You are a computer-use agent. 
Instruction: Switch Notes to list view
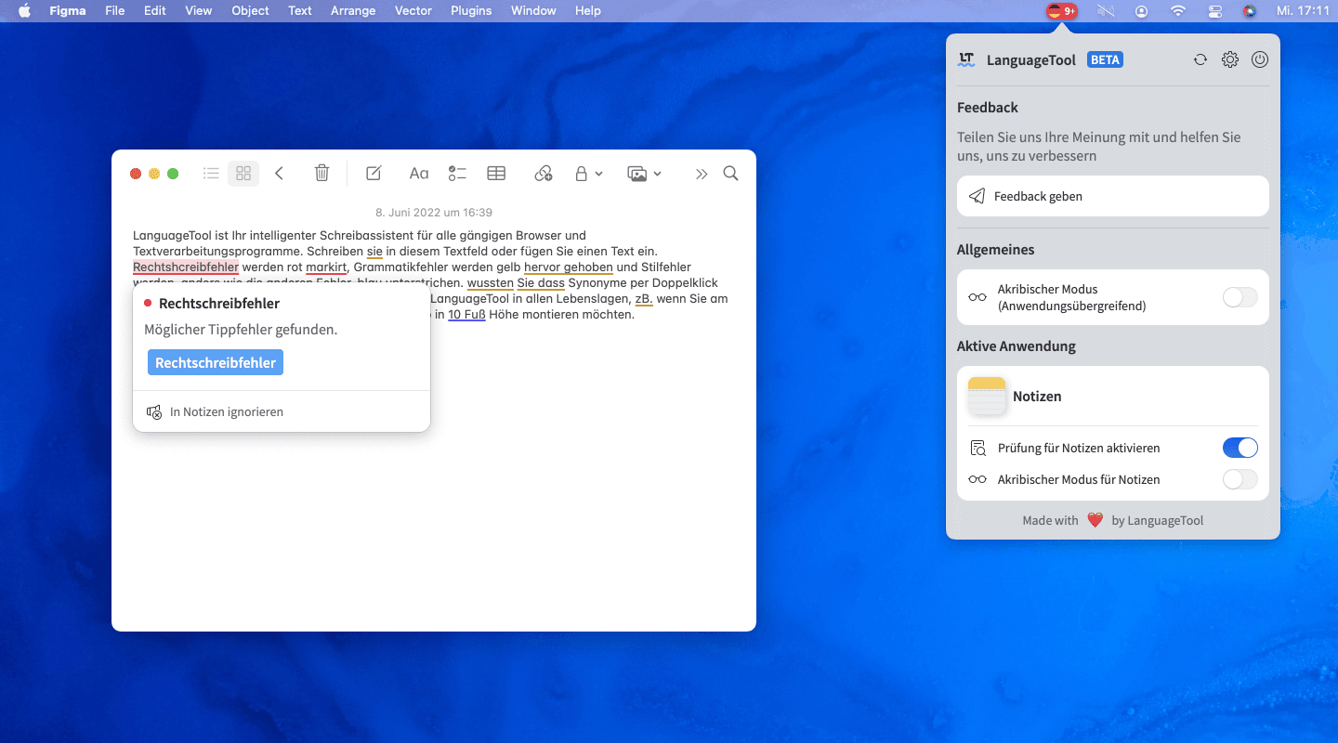(x=211, y=173)
